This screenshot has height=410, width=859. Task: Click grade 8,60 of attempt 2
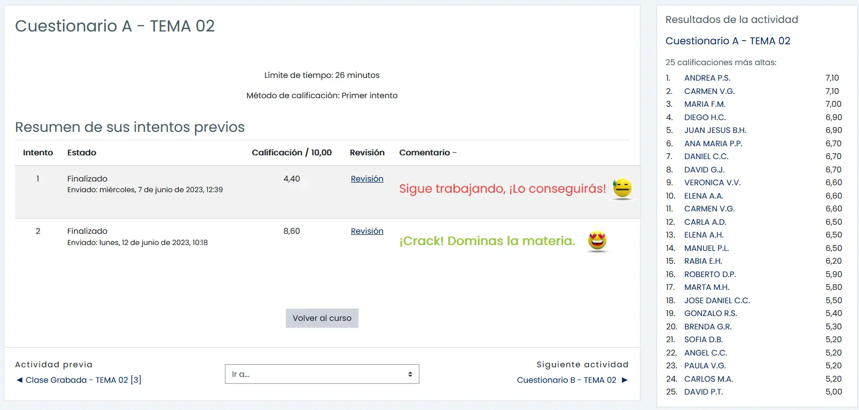tap(292, 231)
